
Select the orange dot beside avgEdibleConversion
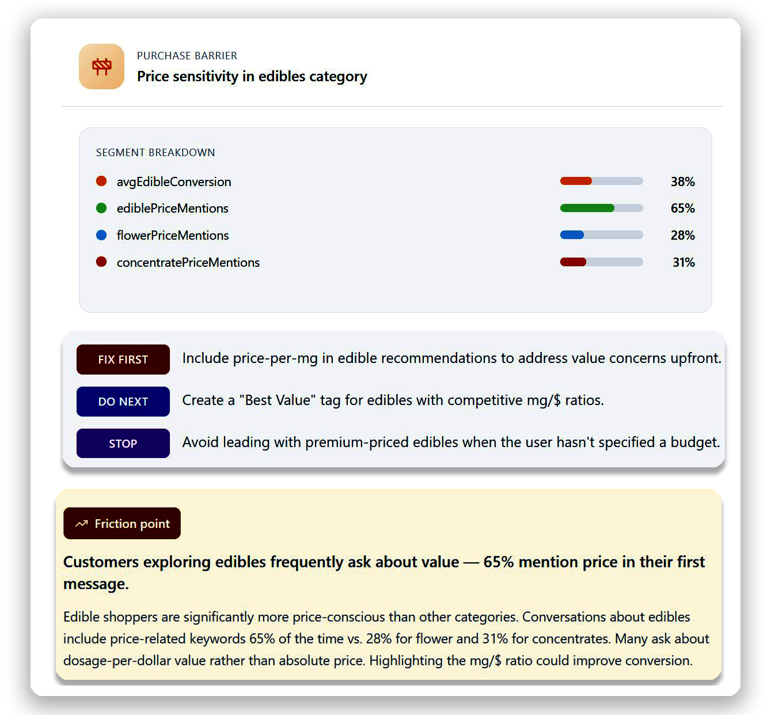point(101,181)
